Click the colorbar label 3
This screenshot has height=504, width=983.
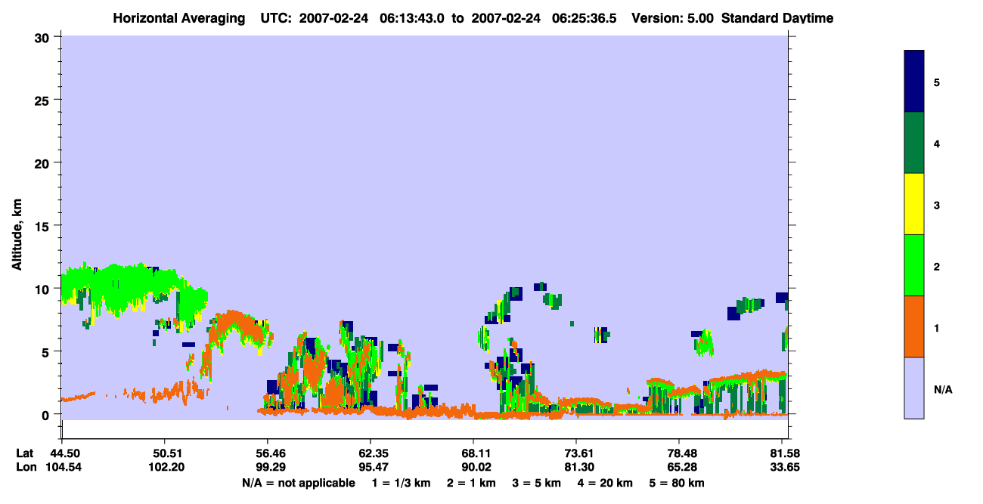tap(937, 204)
